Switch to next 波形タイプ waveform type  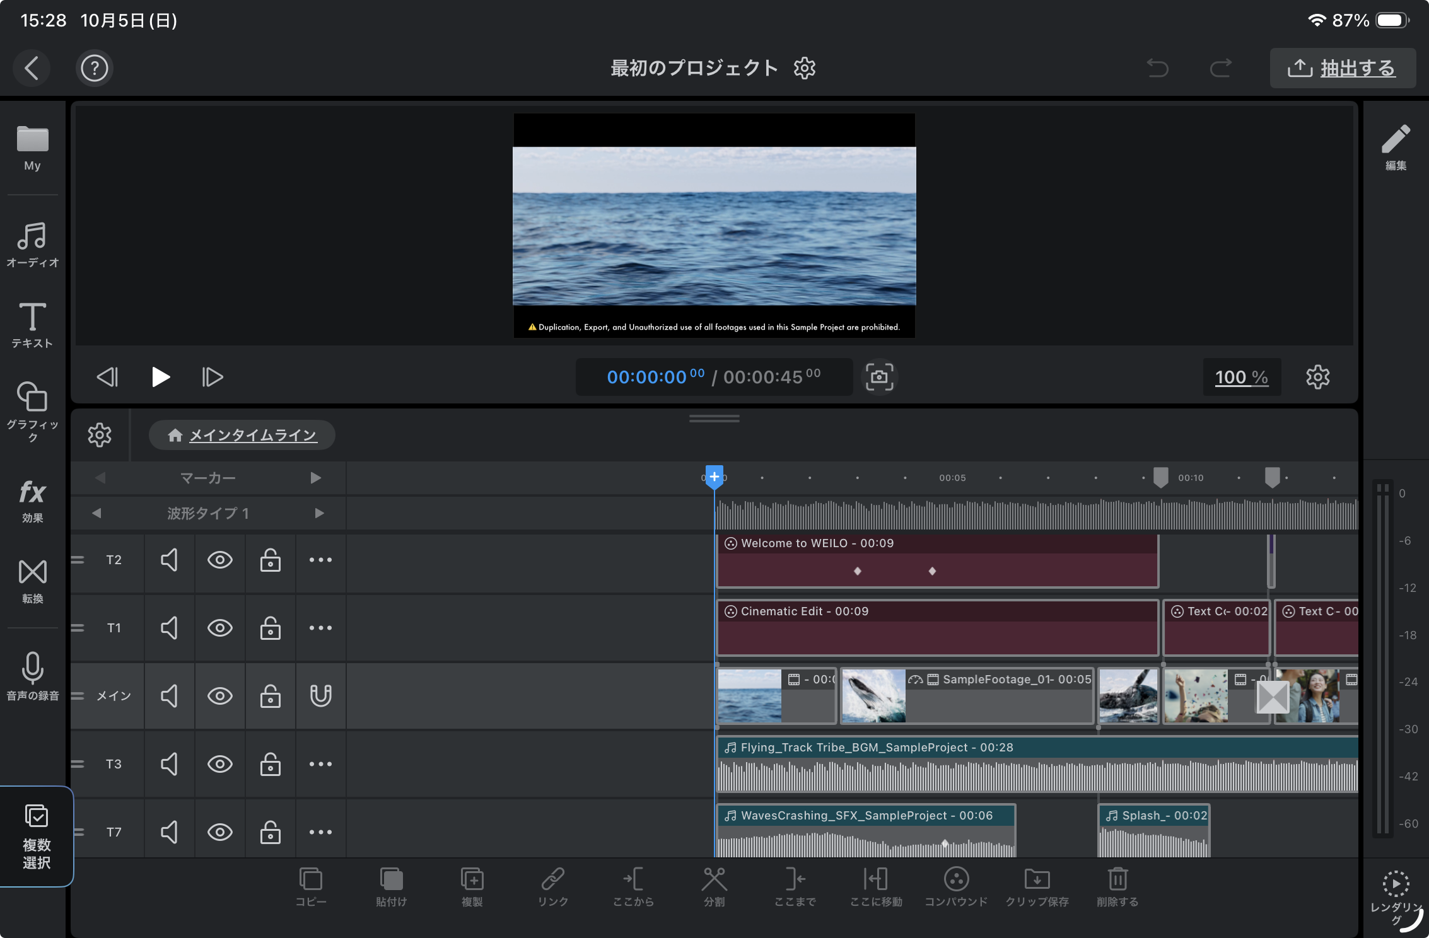(x=319, y=513)
